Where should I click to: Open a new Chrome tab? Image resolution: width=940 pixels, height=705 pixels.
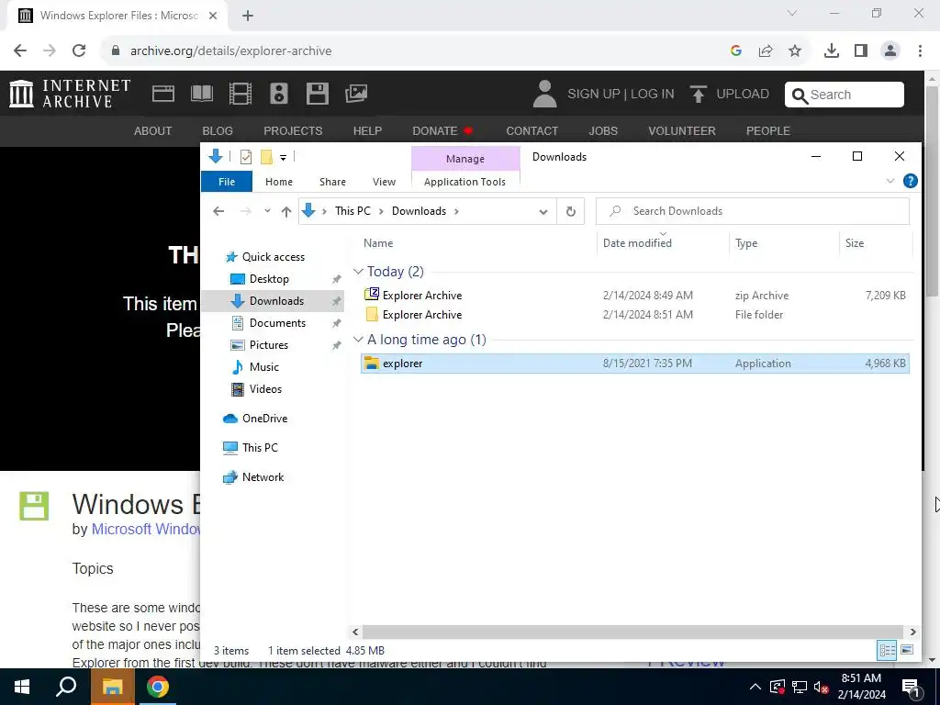248,16
